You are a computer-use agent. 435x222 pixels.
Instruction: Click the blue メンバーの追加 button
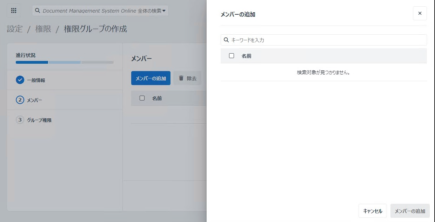151,78
